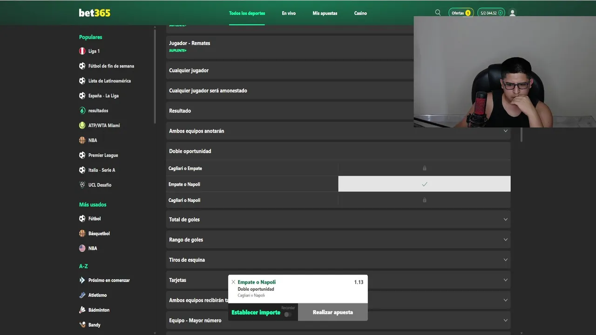Viewport: 596px width, 335px height.
Task: Switch to En vivo tab
Action: (289, 13)
